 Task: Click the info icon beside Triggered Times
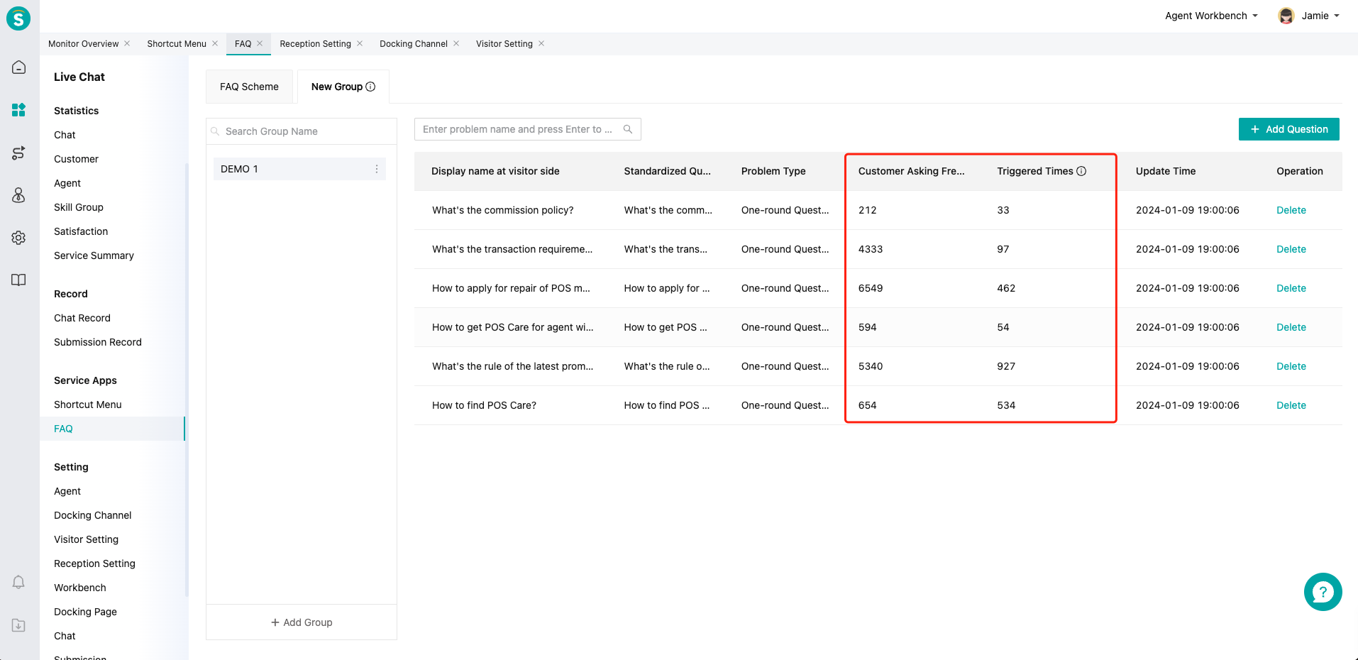[x=1081, y=171]
